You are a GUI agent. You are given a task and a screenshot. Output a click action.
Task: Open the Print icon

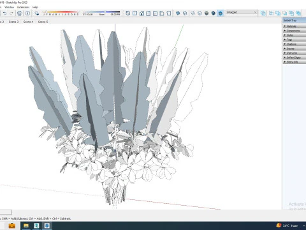point(20,13)
